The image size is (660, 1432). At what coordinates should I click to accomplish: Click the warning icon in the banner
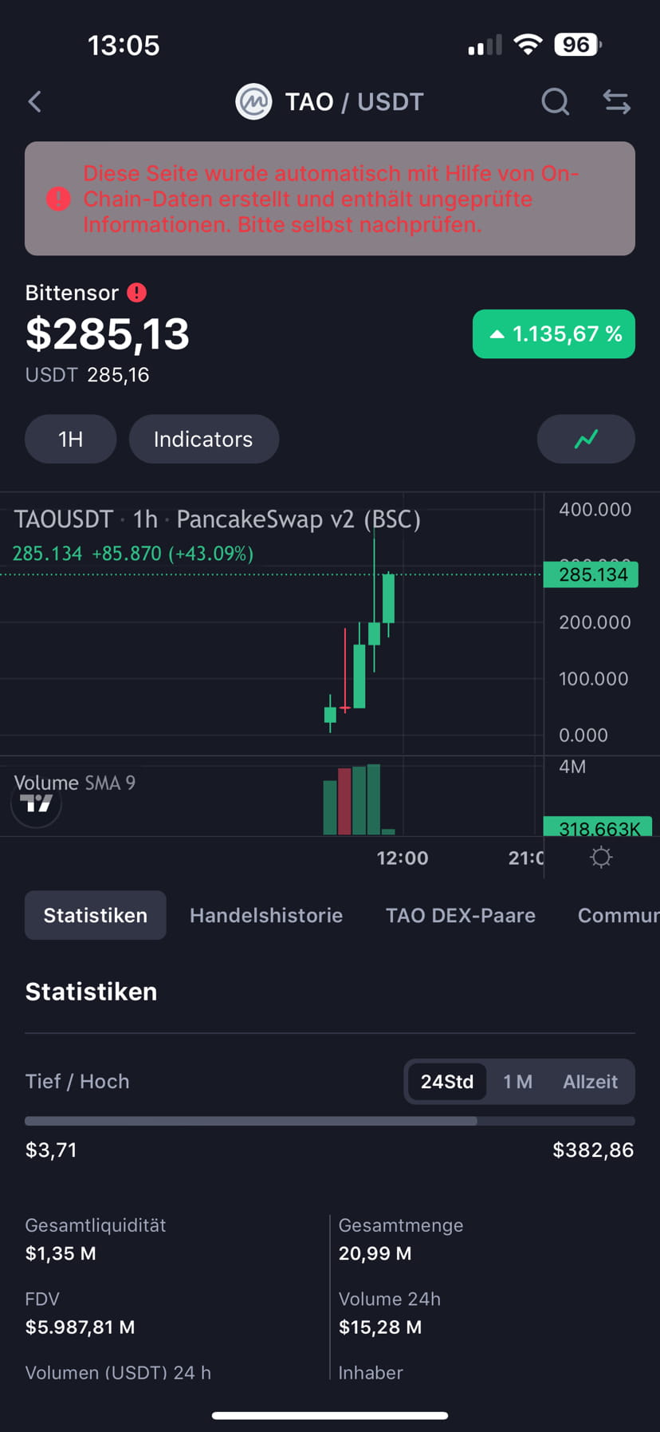(x=57, y=199)
